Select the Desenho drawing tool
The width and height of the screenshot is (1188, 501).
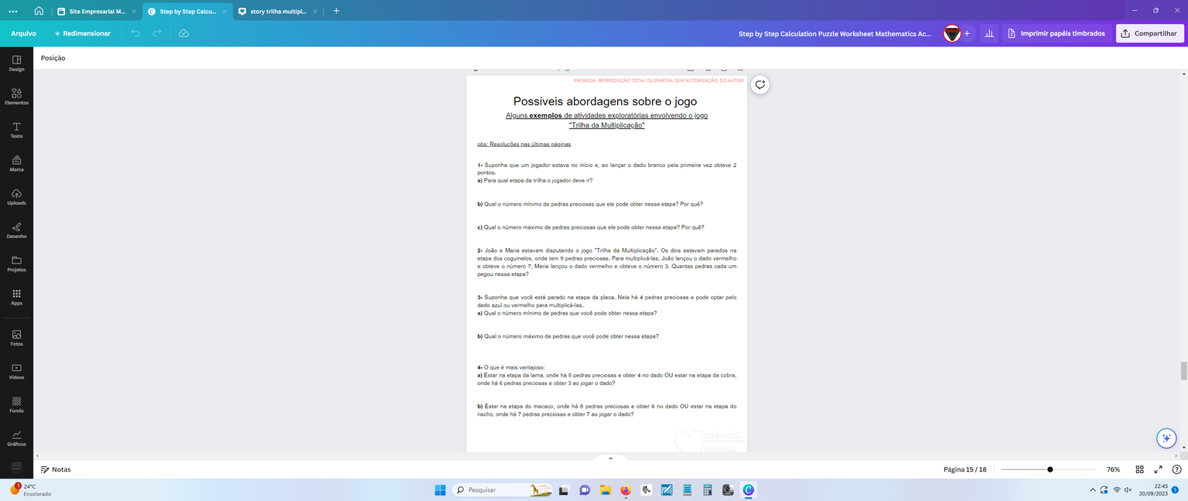click(16, 230)
